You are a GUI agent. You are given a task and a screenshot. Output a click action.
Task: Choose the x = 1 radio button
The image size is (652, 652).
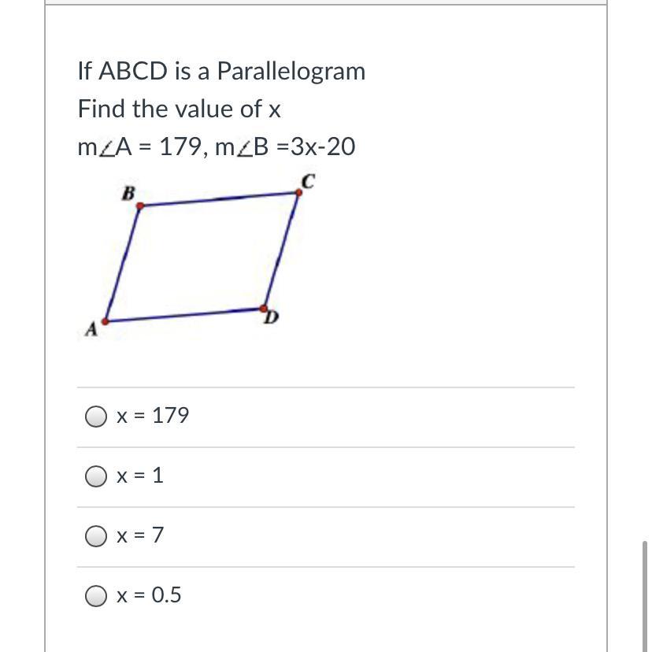click(x=96, y=476)
